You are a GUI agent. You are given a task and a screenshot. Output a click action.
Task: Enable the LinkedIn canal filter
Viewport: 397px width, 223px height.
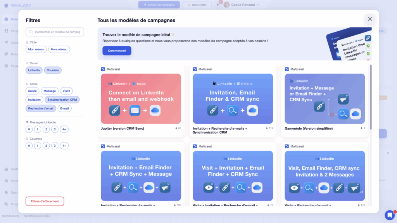(34, 70)
